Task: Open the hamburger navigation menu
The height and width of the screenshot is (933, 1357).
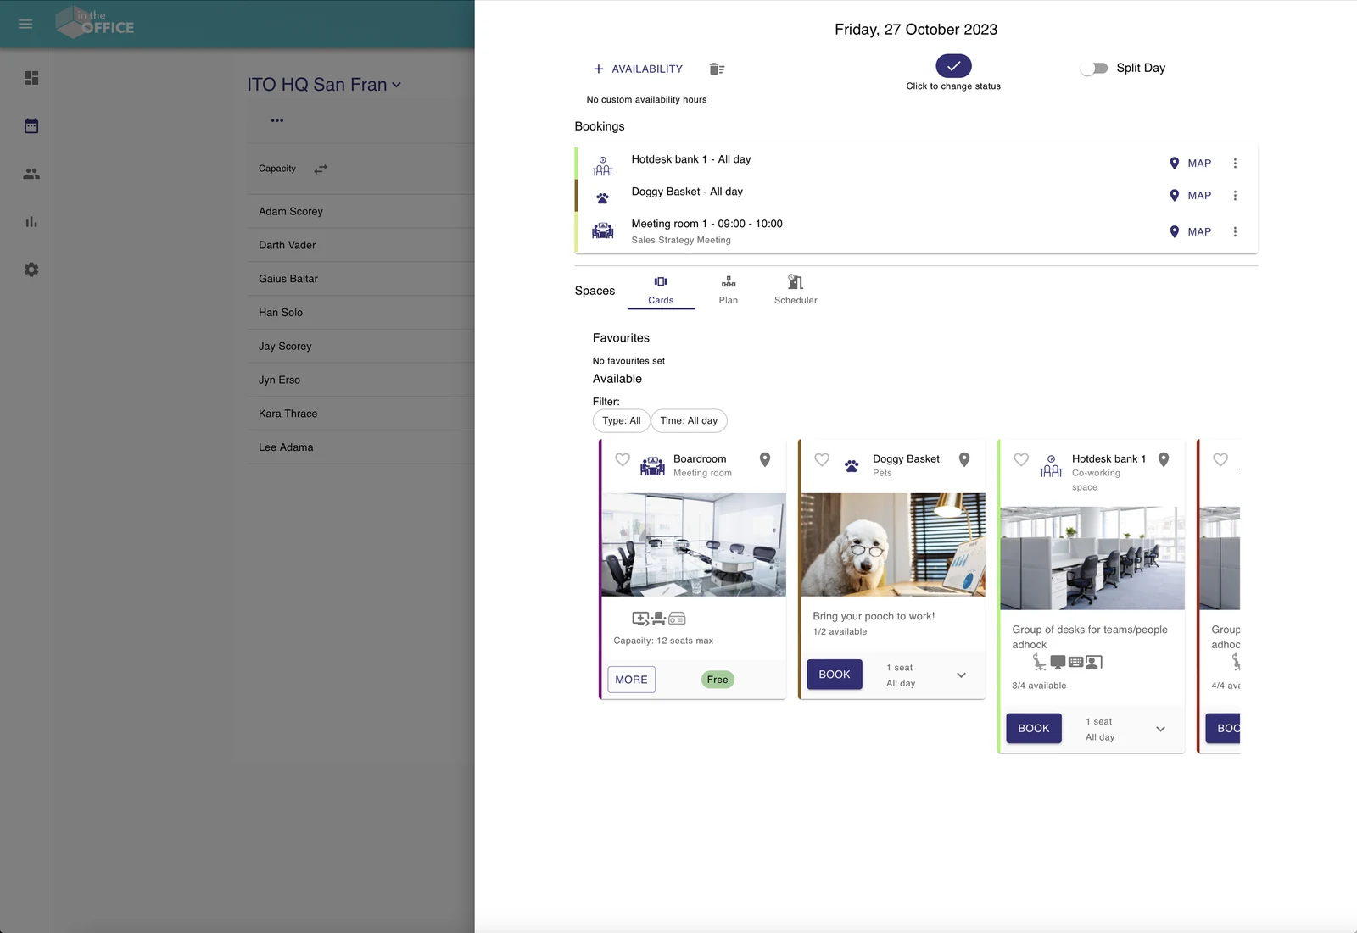Action: (x=25, y=24)
